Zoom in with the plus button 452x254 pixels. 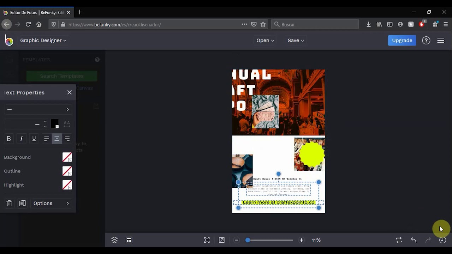coord(301,240)
